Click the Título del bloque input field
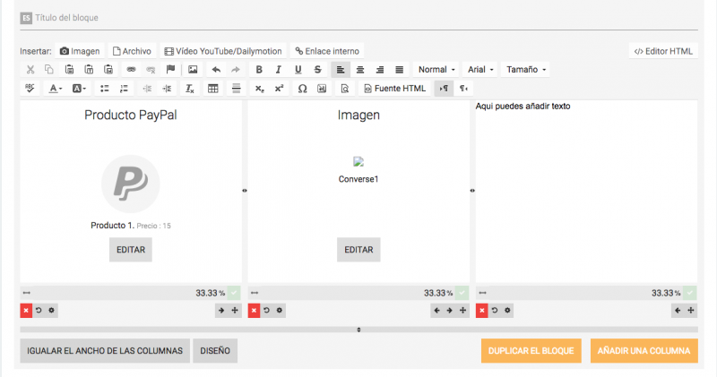Viewport: 717px width, 377px height. tap(359, 18)
